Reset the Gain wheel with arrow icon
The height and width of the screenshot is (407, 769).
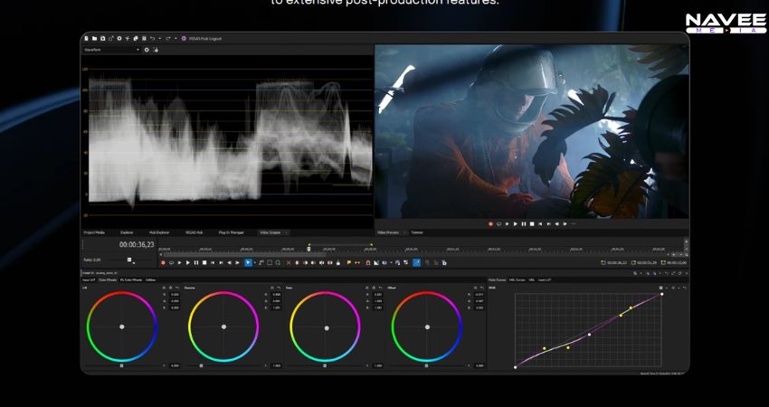pyautogui.click(x=381, y=288)
